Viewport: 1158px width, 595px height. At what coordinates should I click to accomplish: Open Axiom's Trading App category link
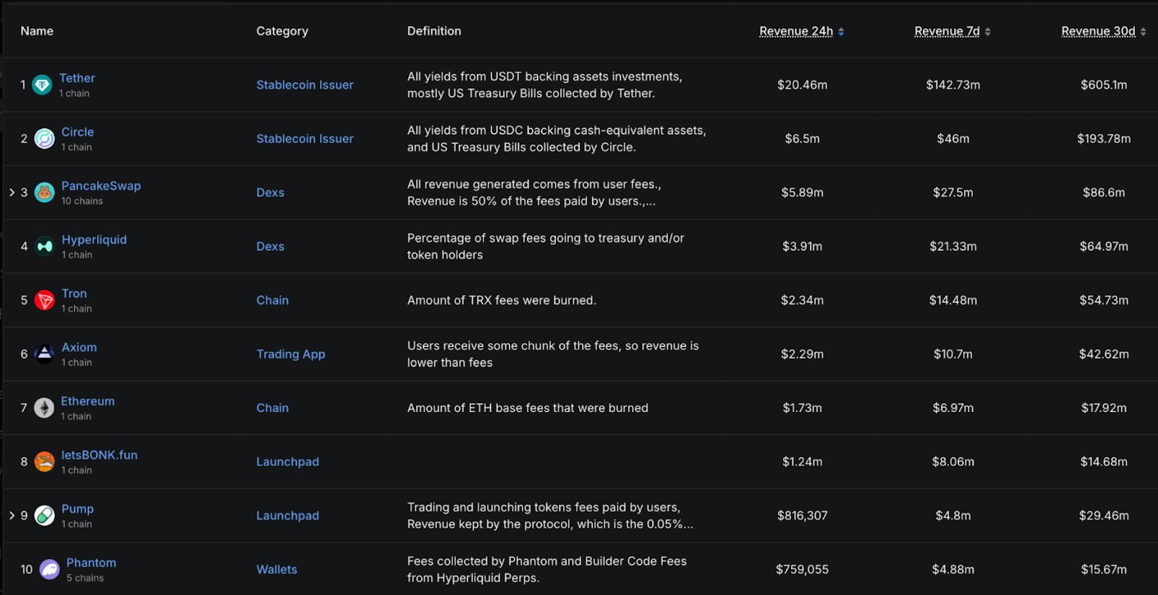coord(291,354)
